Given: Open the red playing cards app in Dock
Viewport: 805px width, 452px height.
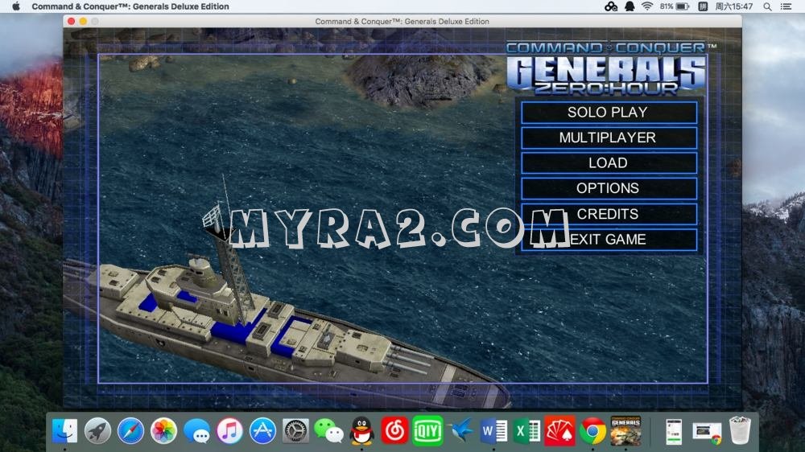Looking at the screenshot, I should 559,430.
